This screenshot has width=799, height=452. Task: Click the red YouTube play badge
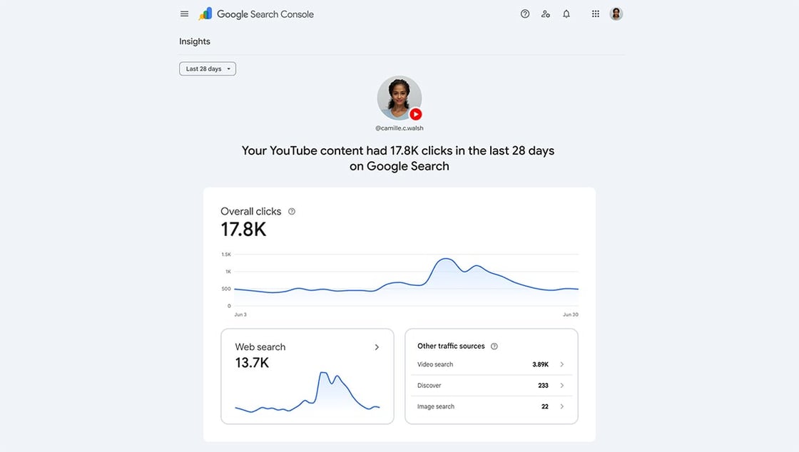click(416, 114)
